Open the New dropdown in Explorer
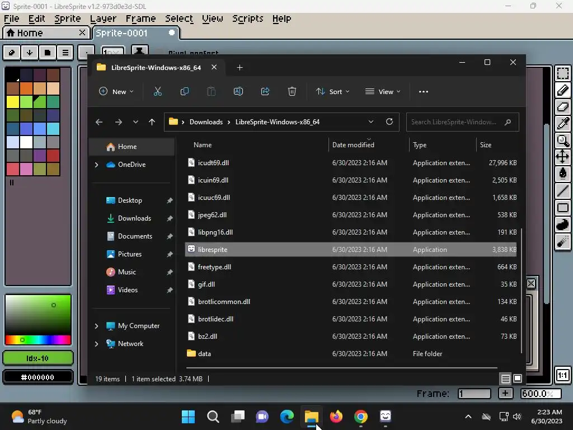573x430 pixels. (116, 91)
